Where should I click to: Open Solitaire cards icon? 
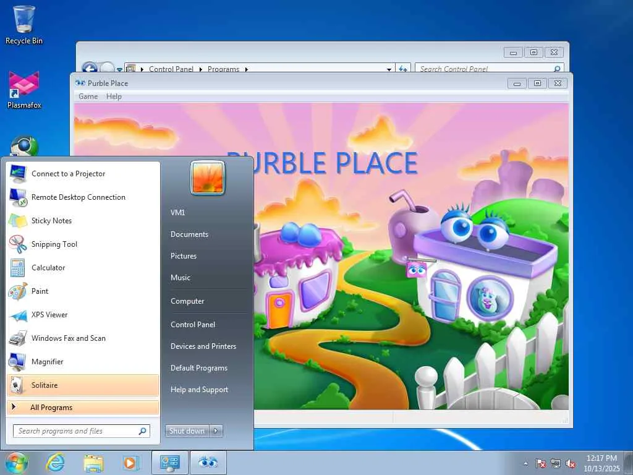[18, 385]
